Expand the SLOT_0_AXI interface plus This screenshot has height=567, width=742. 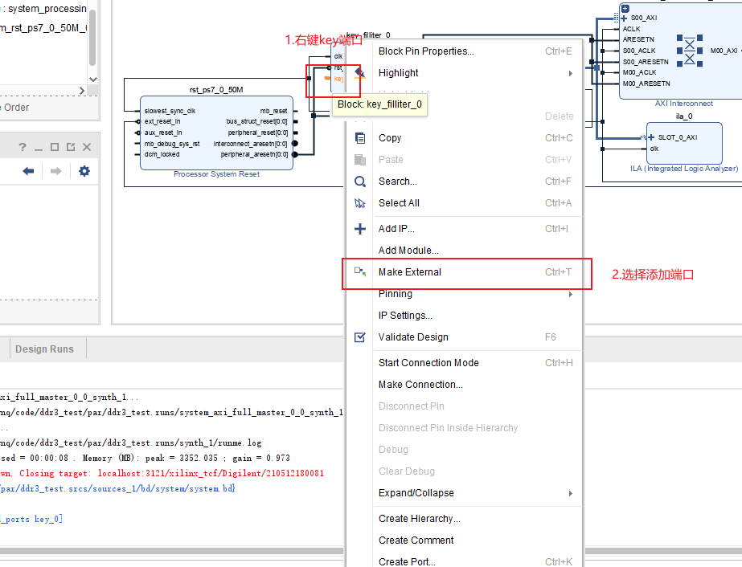tap(651, 137)
